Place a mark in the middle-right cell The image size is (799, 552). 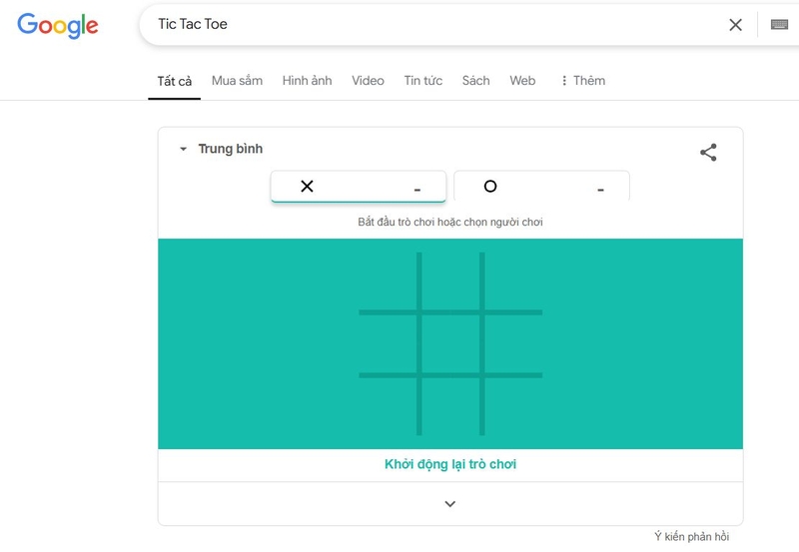pos(513,343)
